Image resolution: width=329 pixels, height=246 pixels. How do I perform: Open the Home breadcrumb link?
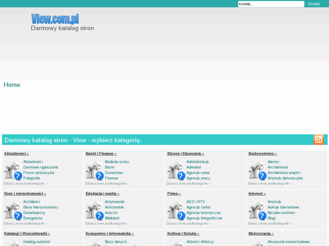[x=12, y=85]
